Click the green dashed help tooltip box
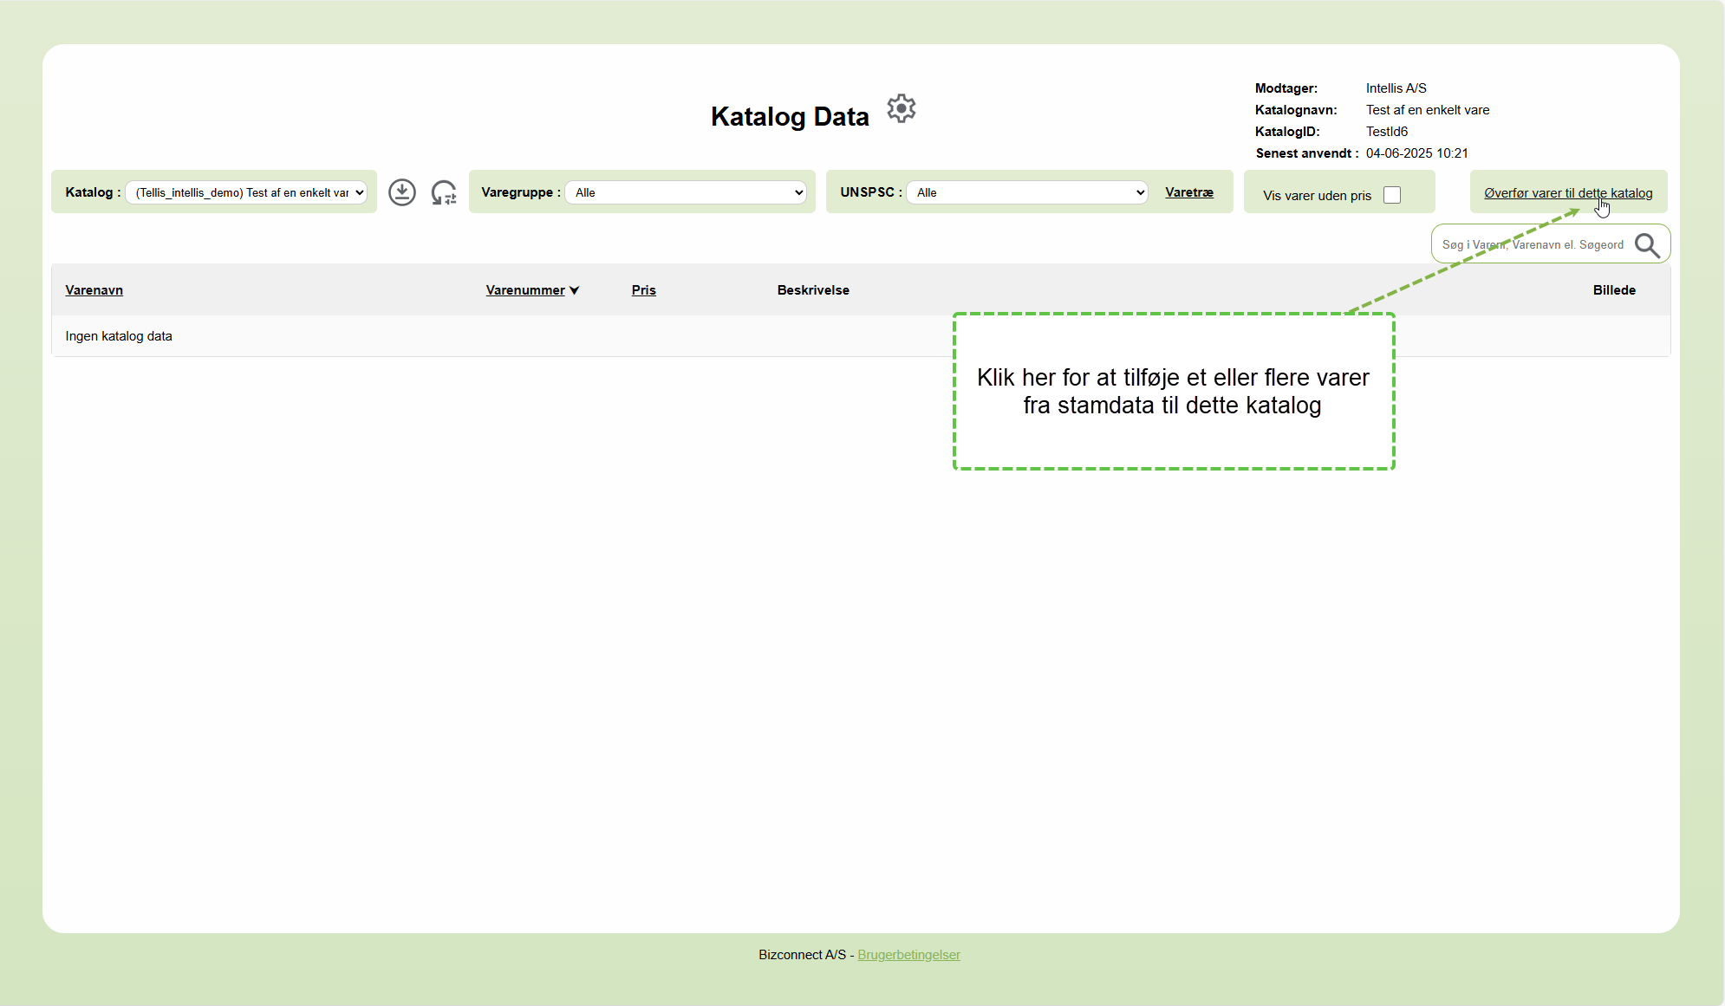Screen dimensions: 1725x1006 click(1173, 392)
